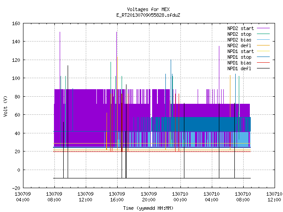The image size is (283, 212).
Task: Click the 130709 16:00 x-axis tick label
Action: [117, 197]
